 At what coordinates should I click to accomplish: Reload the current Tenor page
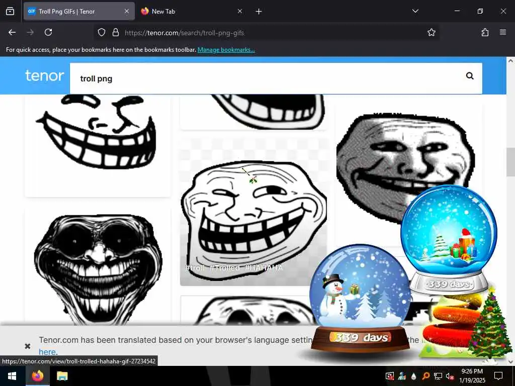coord(48,32)
